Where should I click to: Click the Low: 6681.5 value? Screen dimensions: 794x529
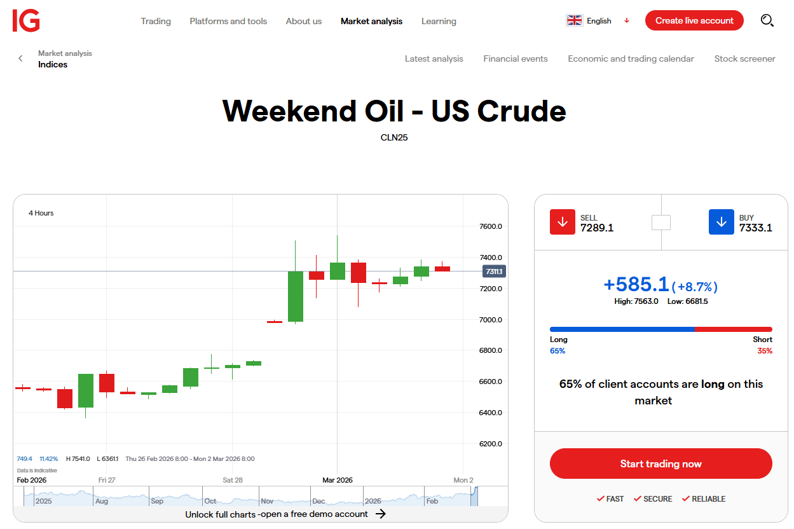[x=687, y=301]
